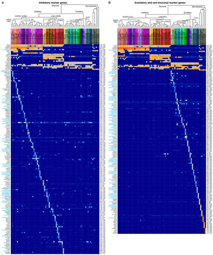Click "ADARB2 (CGE)" label in panel b

pos(128,17)
